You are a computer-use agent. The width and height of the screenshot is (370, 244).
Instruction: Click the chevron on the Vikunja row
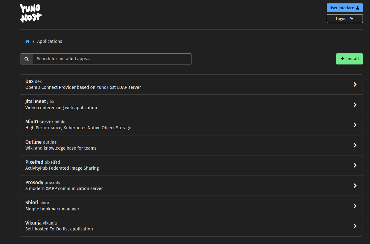click(355, 226)
